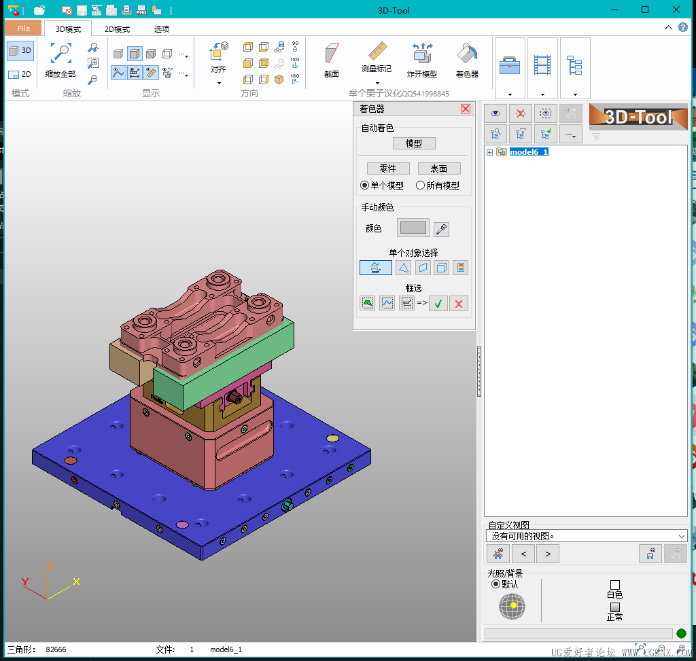Close the 着色器 panel with red X
The image size is (696, 661).
pyautogui.click(x=466, y=109)
